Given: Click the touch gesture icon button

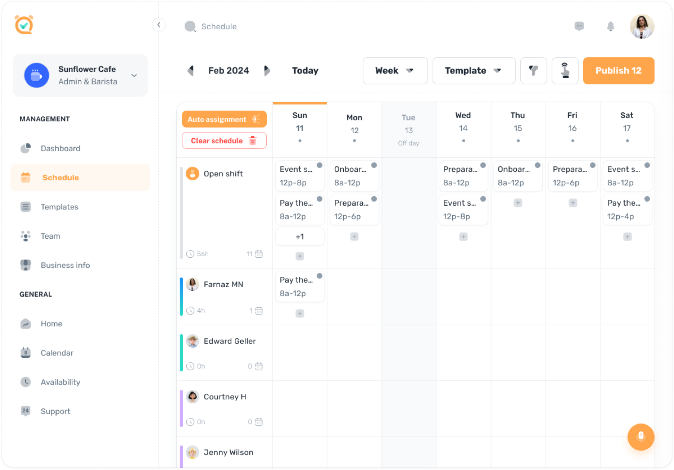Looking at the screenshot, I should coord(565,71).
